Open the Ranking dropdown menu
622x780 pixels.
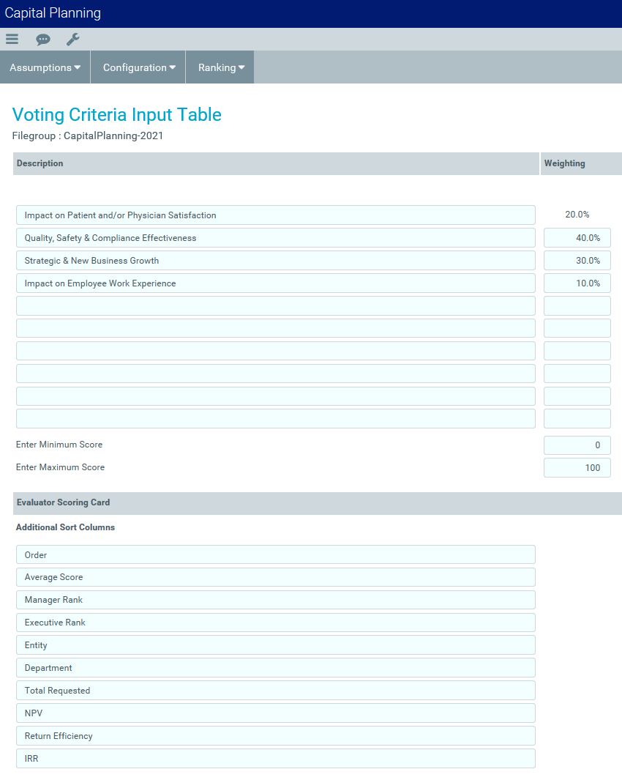coord(220,67)
